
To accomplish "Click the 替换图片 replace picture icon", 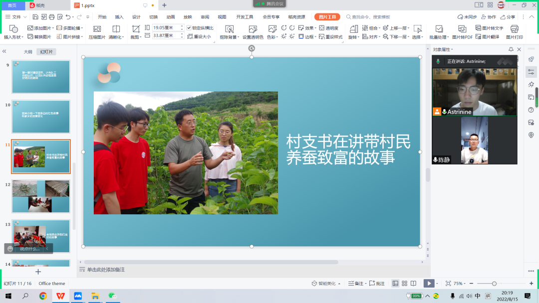I will (30, 37).
